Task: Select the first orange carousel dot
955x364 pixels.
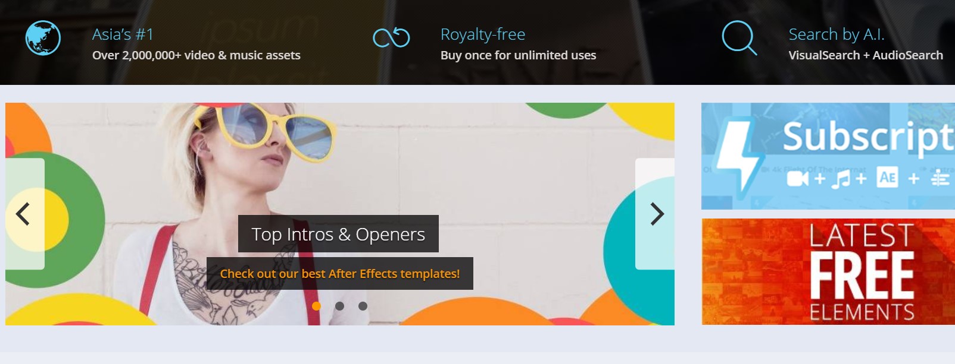Action: coord(317,306)
